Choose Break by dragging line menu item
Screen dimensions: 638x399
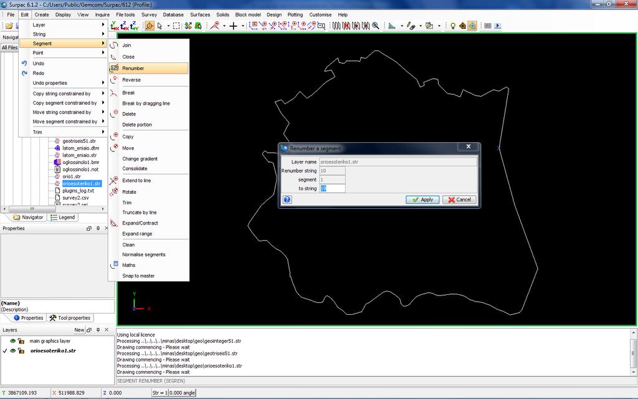pyautogui.click(x=149, y=103)
